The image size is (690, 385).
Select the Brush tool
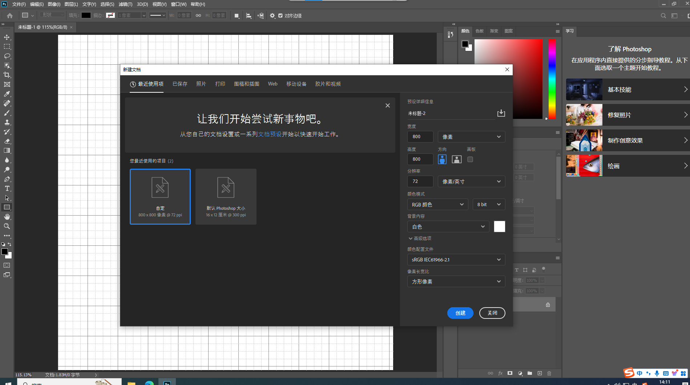point(7,113)
